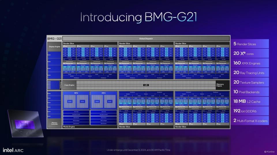The width and height of the screenshot is (277, 155).
Task: Select the 2 Multi-Format X-coders item
Action: pyautogui.click(x=250, y=120)
